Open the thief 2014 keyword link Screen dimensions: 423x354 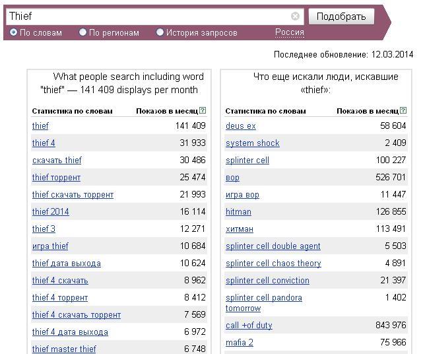(50, 212)
